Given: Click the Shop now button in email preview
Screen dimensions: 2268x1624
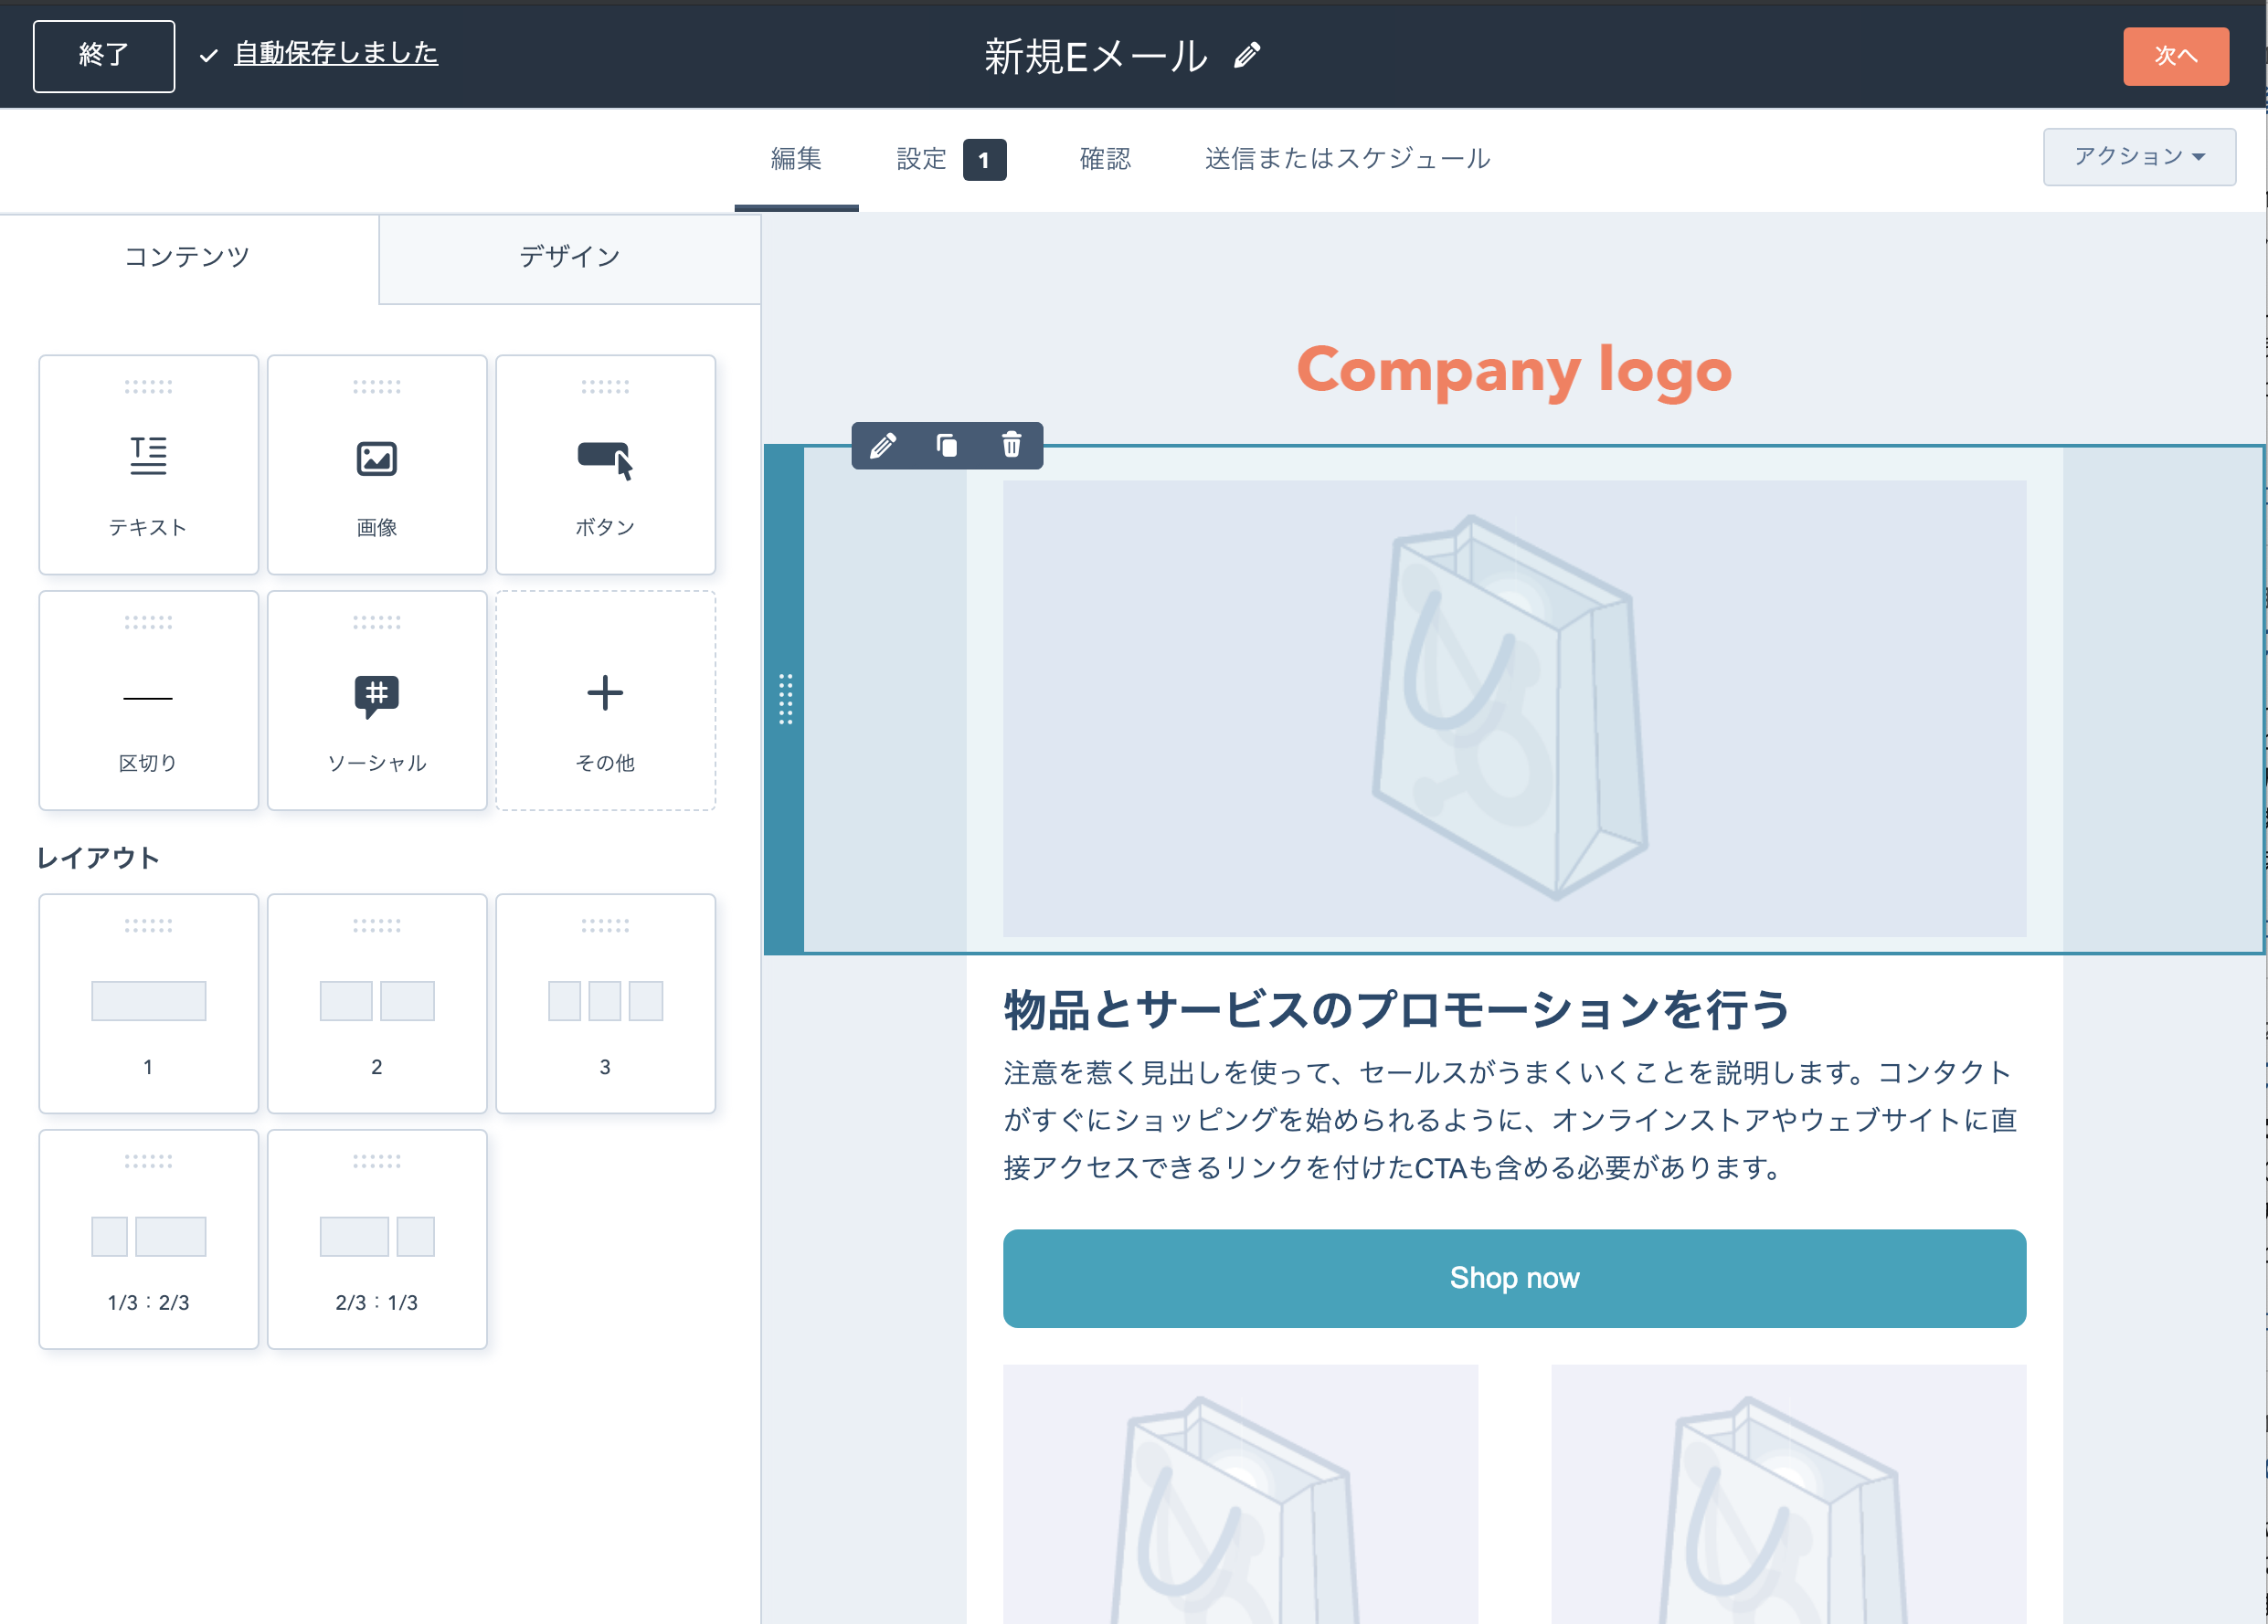Looking at the screenshot, I should (1513, 1278).
